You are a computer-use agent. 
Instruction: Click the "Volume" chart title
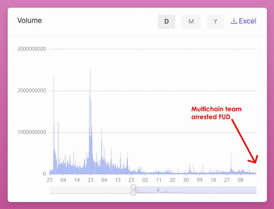click(30, 20)
